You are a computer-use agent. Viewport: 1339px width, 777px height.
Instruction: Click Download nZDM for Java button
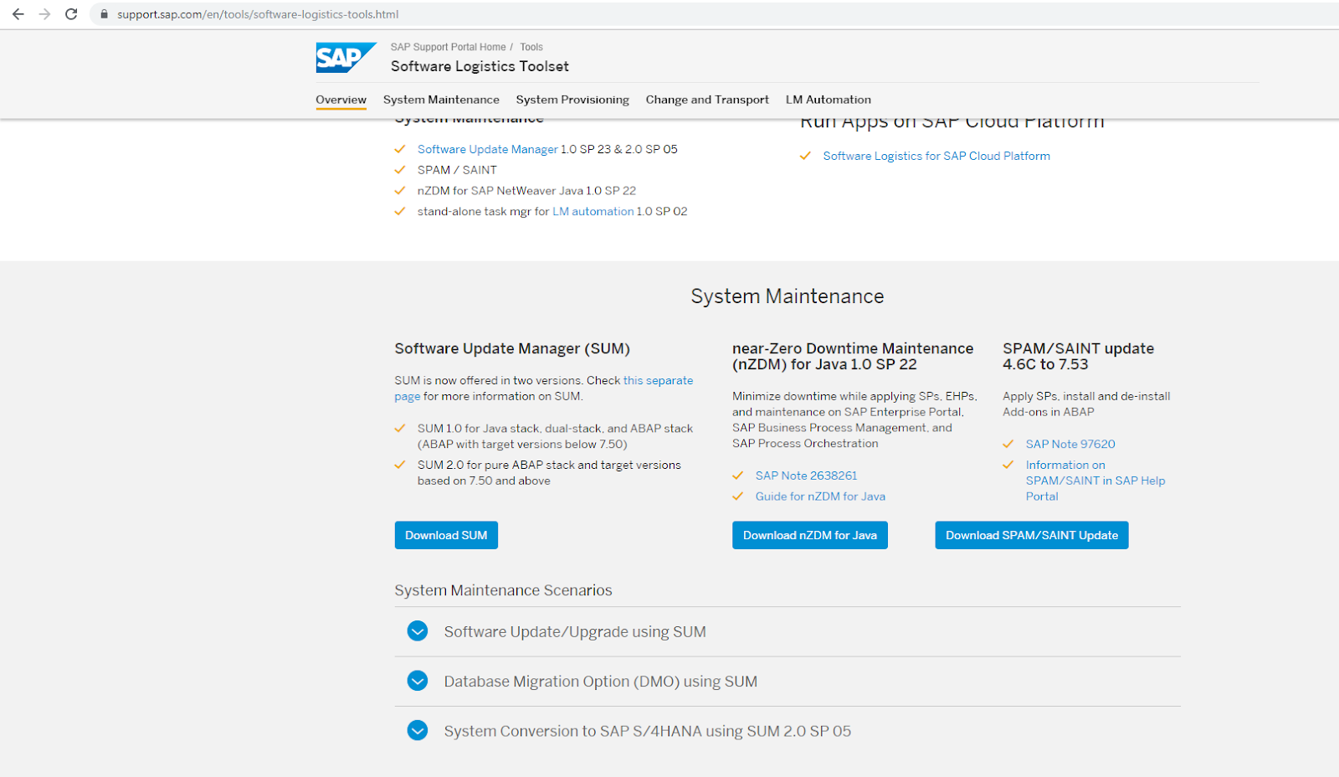(810, 535)
